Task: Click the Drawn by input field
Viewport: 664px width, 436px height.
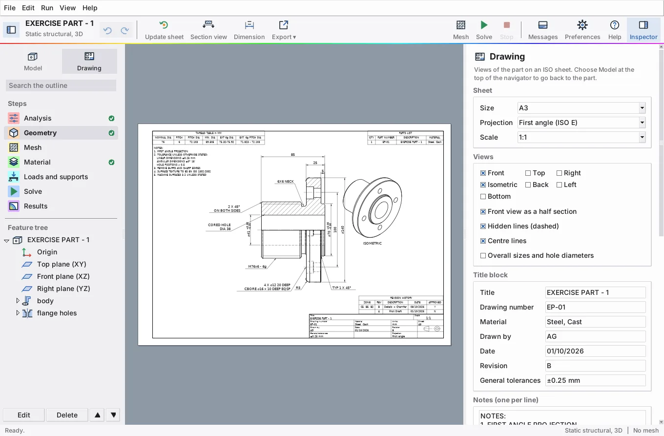Action: 595,336
